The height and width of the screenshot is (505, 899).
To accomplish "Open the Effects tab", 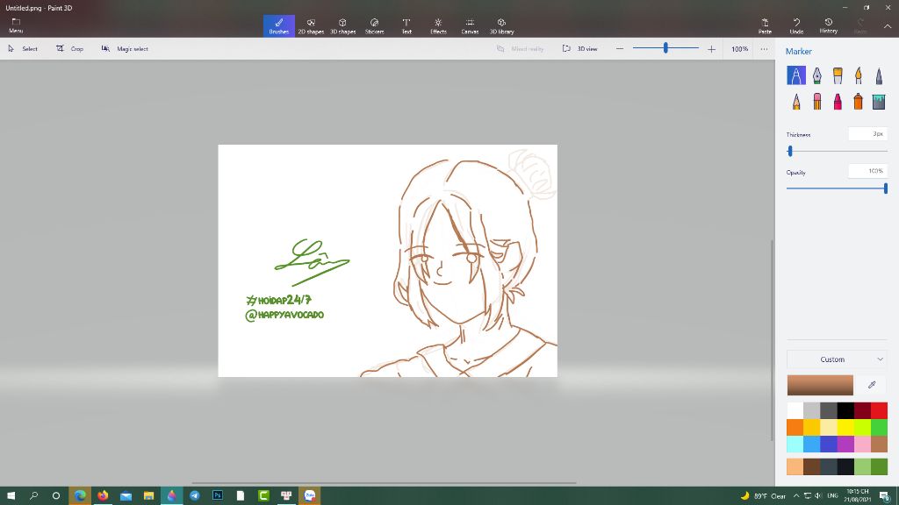I will [438, 26].
